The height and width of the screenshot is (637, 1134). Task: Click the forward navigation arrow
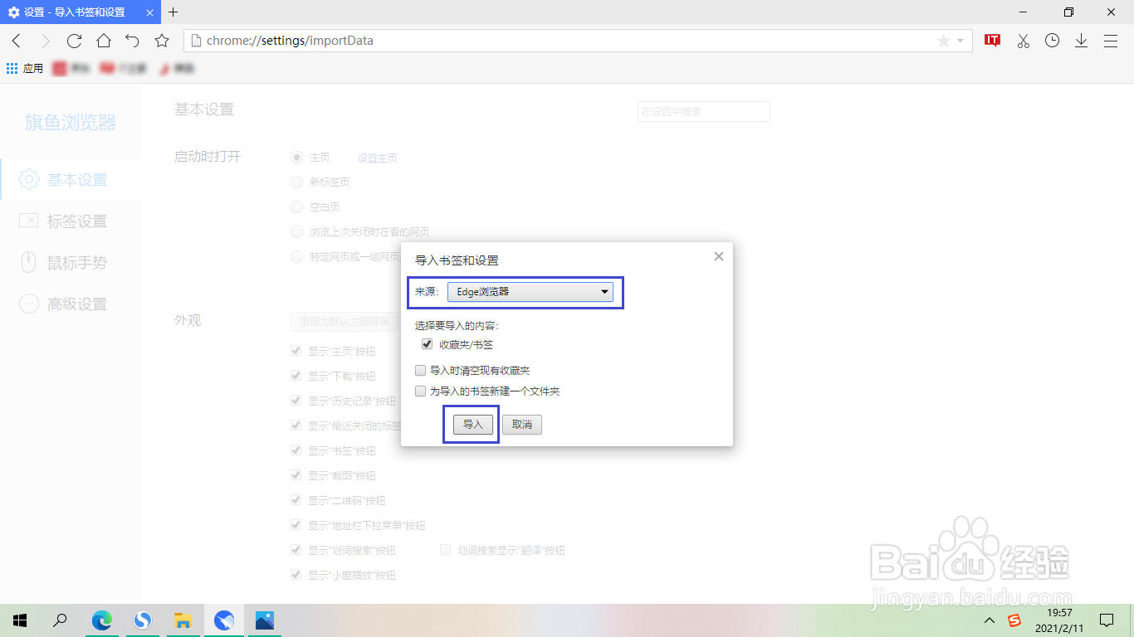tap(46, 41)
